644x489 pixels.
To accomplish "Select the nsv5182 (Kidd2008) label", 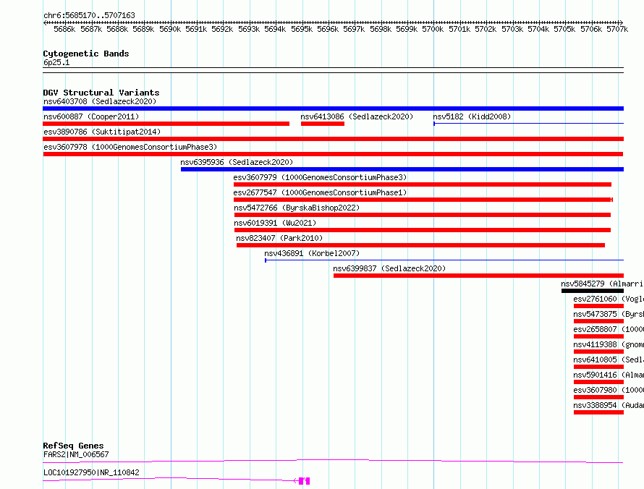I will pyautogui.click(x=472, y=116).
